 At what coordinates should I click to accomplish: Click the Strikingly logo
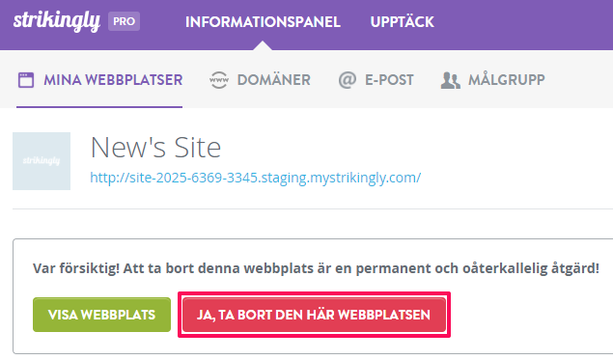[57, 21]
